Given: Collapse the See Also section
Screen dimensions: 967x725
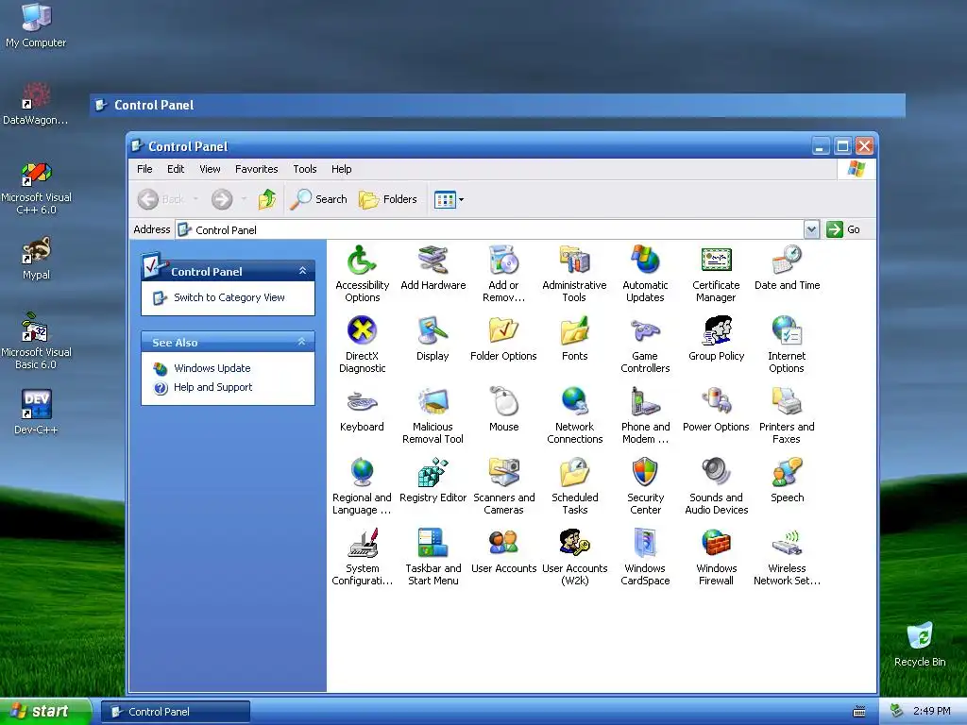Looking at the screenshot, I should pyautogui.click(x=301, y=342).
